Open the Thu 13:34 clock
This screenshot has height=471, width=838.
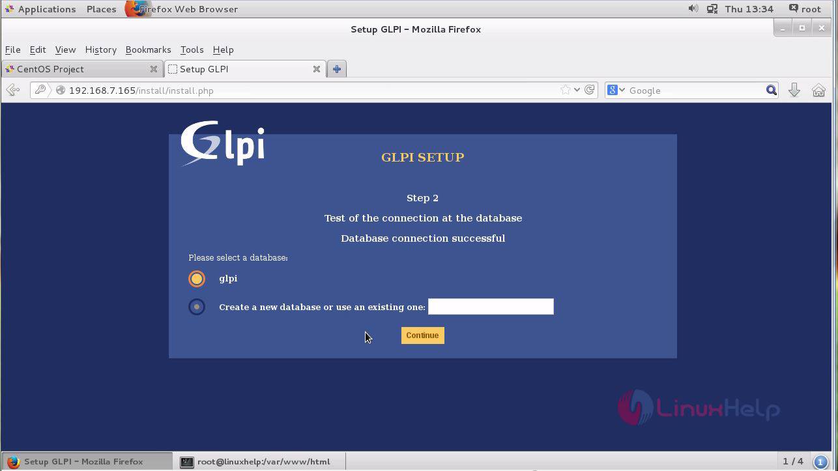coord(749,9)
